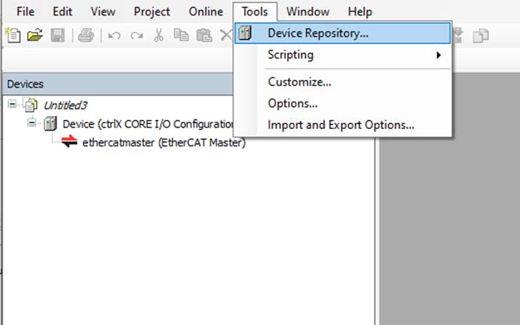Click the Paste clipboard icon
520x325 pixels.
click(x=204, y=35)
